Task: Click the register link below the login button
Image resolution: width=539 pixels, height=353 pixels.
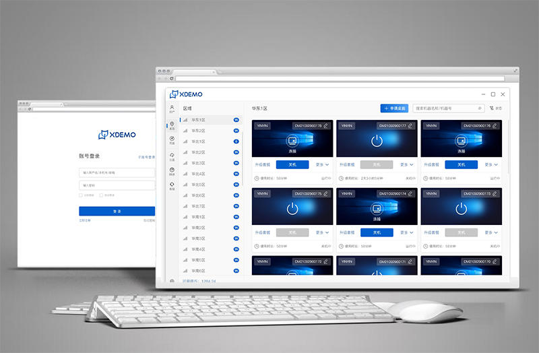Action: (x=85, y=220)
